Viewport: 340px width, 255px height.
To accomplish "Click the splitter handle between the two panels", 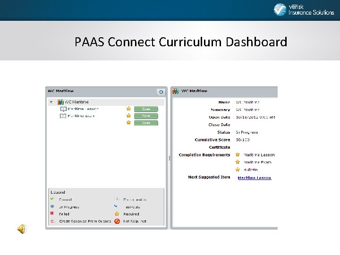I will pyautogui.click(x=170, y=158).
